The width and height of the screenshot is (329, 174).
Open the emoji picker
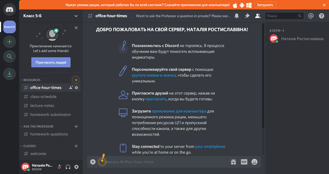click(254, 162)
